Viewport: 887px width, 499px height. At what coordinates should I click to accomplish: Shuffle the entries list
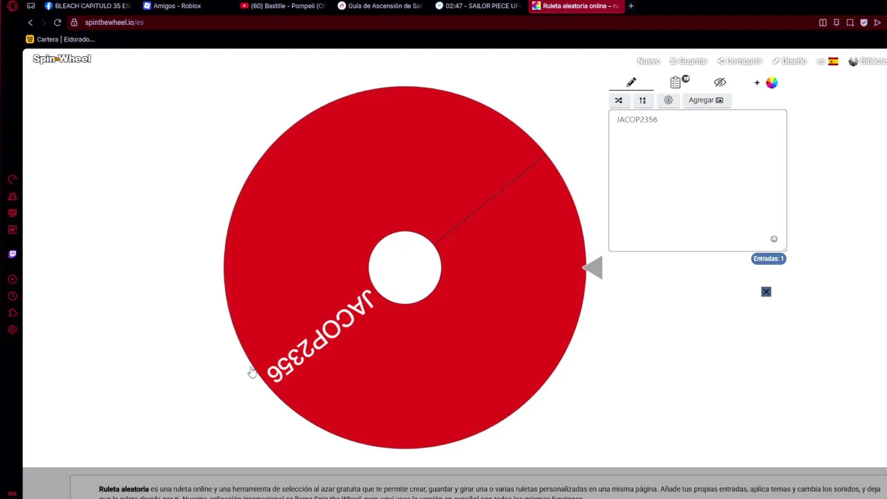coord(619,100)
